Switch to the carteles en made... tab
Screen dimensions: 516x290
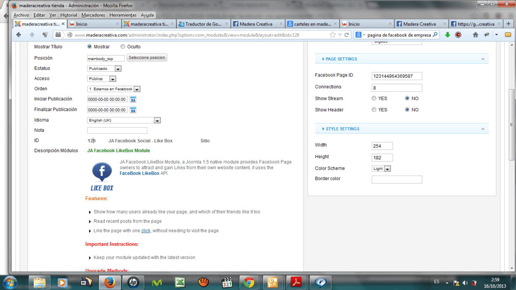(312, 24)
